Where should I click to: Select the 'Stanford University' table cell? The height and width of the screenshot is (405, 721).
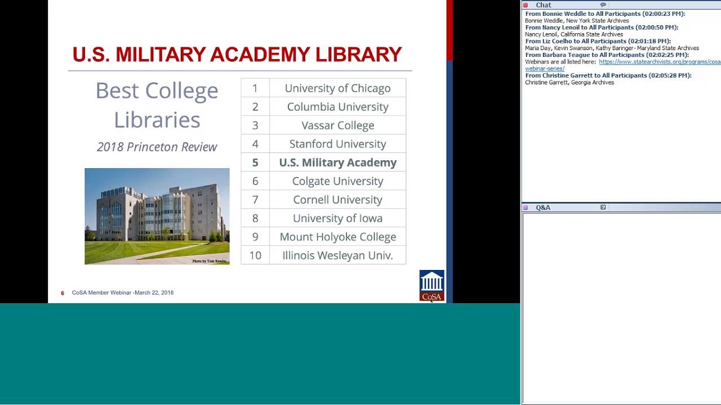click(338, 144)
